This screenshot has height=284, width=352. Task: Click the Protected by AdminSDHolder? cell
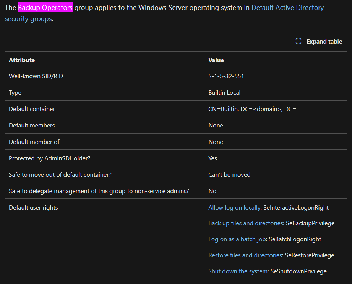(x=49, y=158)
